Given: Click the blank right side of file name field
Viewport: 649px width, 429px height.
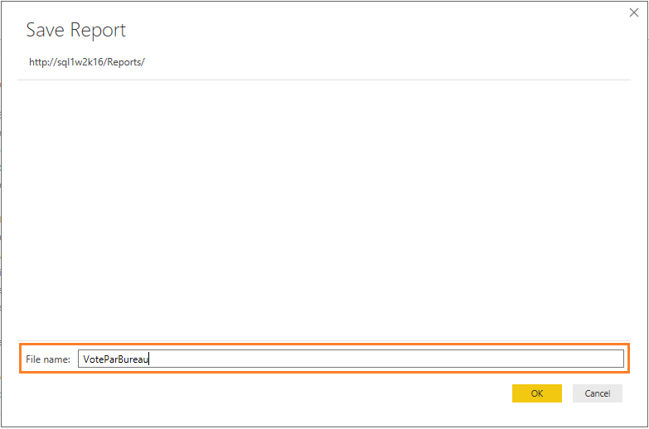Looking at the screenshot, I should pyautogui.click(x=385, y=359).
